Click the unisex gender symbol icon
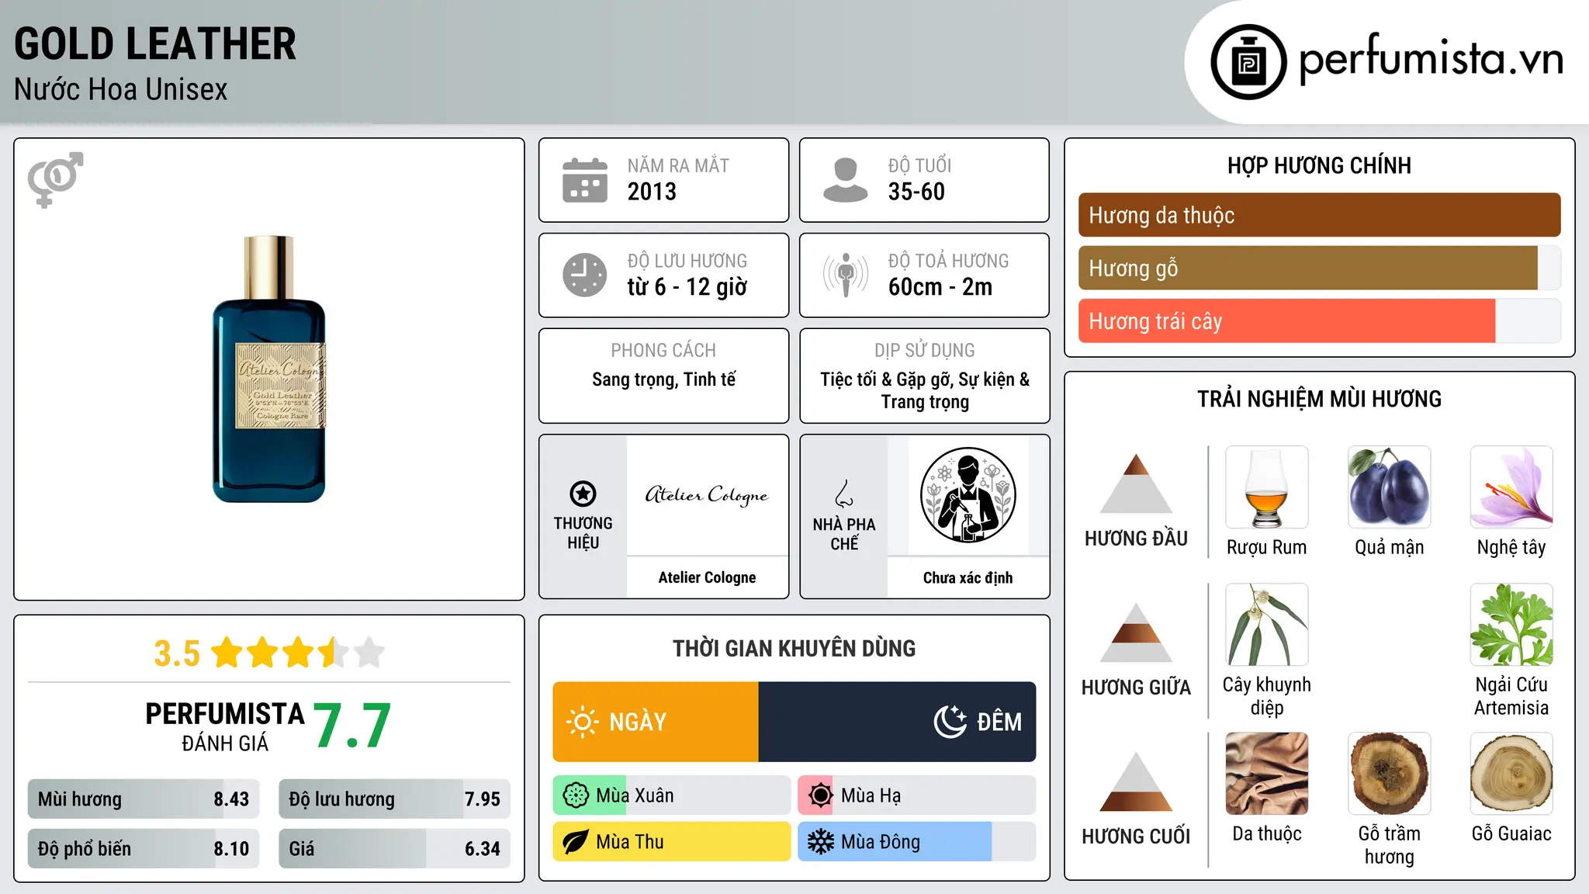Image resolution: width=1589 pixels, height=894 pixels. pos(55,179)
